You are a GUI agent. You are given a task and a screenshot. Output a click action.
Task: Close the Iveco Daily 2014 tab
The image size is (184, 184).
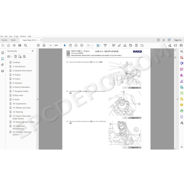coord(41,40)
